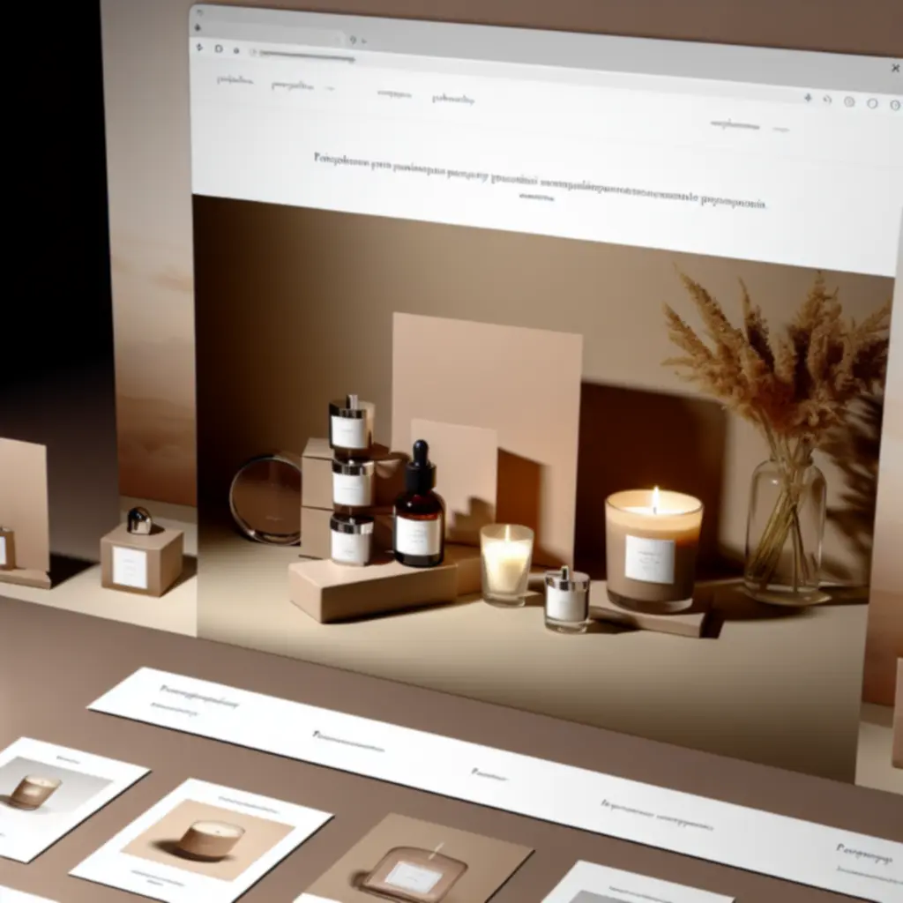The image size is (903, 903).
Task: Open the second site navigation menu item
Action: click(293, 86)
